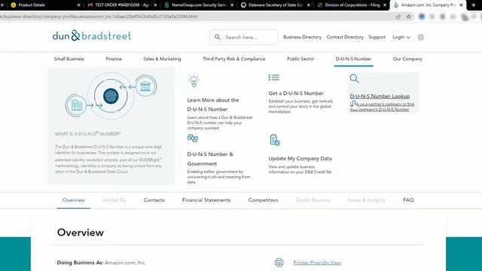The width and height of the screenshot is (482, 271).
Task: Open the D-U-N-S Number menu
Action: [353, 59]
